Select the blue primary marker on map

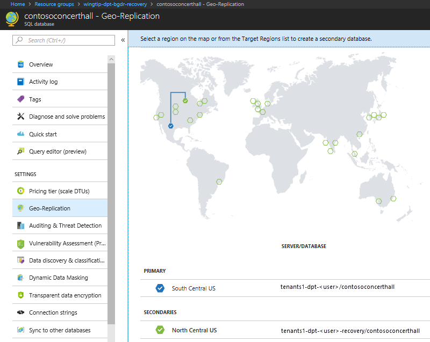(171, 126)
